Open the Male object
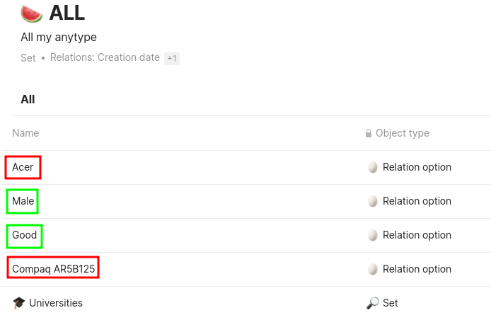The width and height of the screenshot is (491, 320). coord(23,201)
